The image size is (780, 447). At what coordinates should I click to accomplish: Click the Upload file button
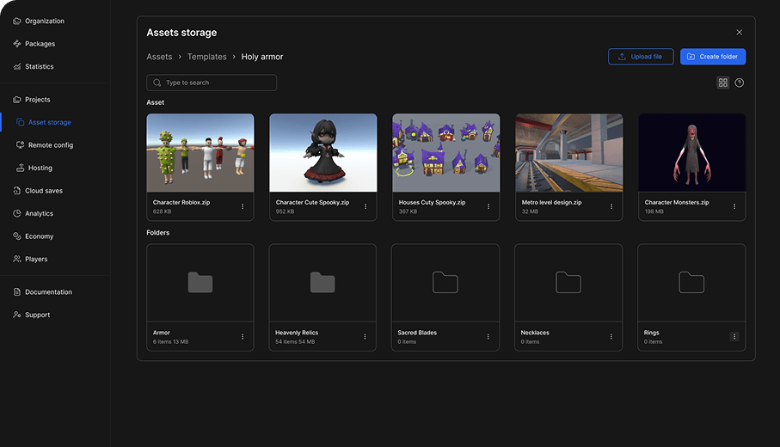click(x=641, y=57)
